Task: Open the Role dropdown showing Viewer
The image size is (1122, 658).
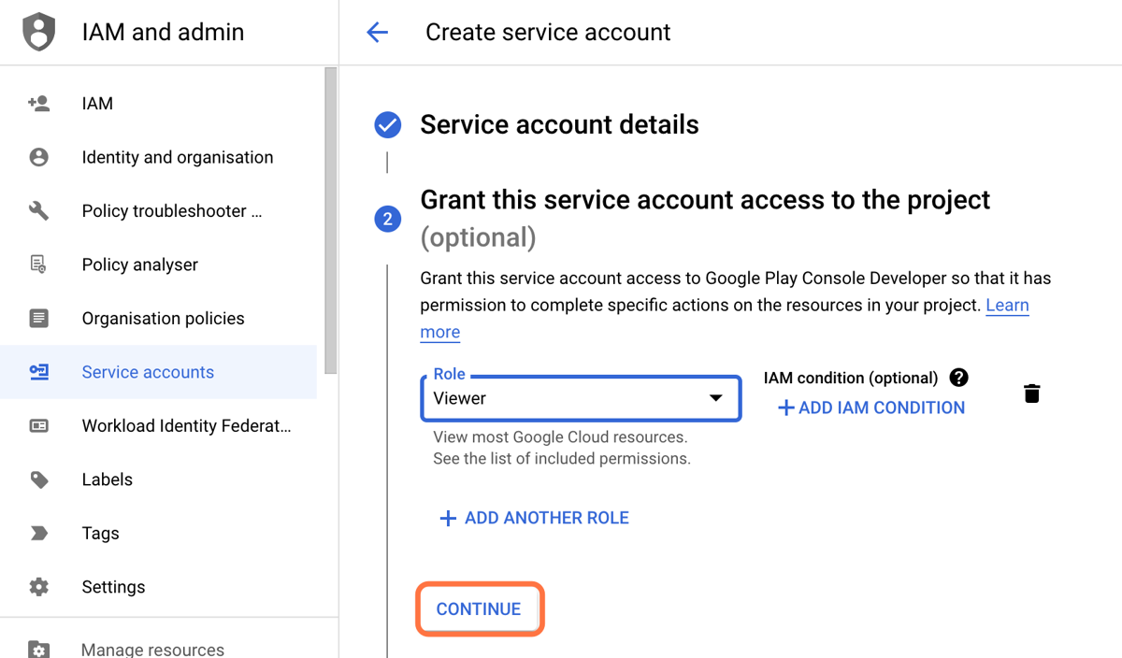Action: pos(581,398)
